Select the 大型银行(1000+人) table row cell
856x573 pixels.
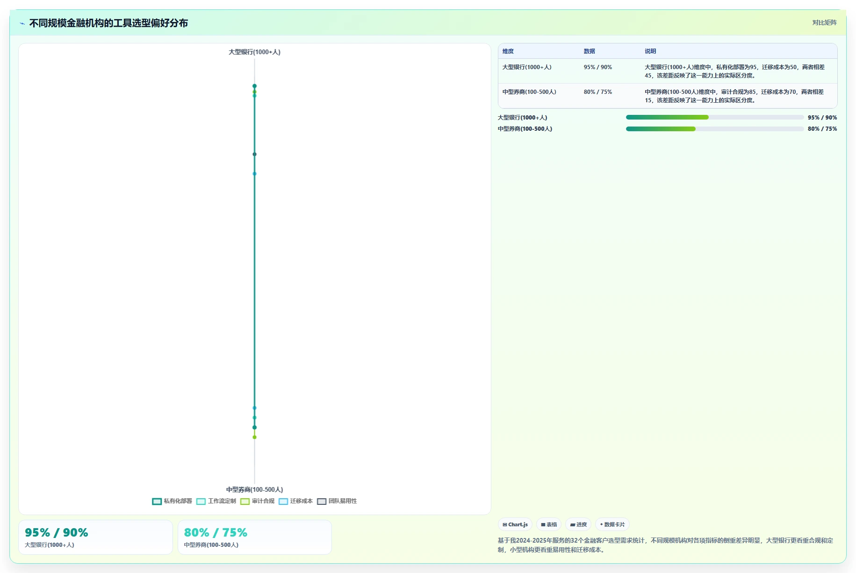click(x=527, y=67)
